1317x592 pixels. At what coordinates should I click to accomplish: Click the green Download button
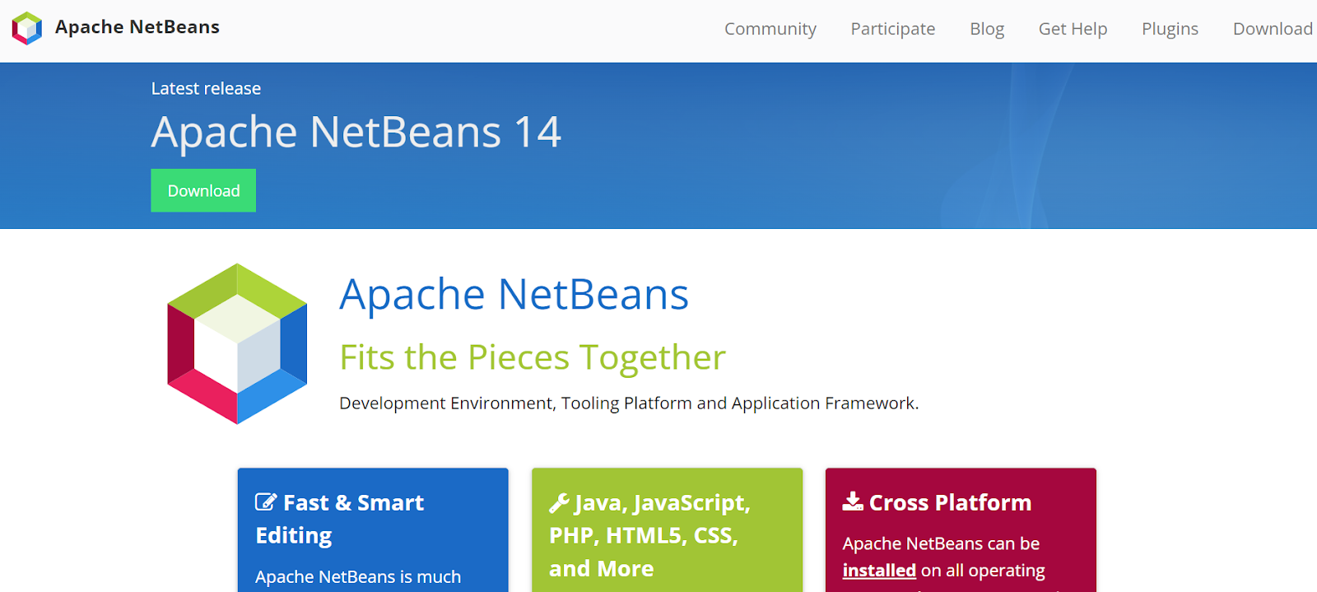203,190
